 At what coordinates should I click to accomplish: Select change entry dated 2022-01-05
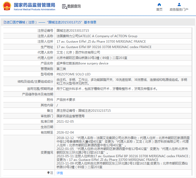[122, 151]
